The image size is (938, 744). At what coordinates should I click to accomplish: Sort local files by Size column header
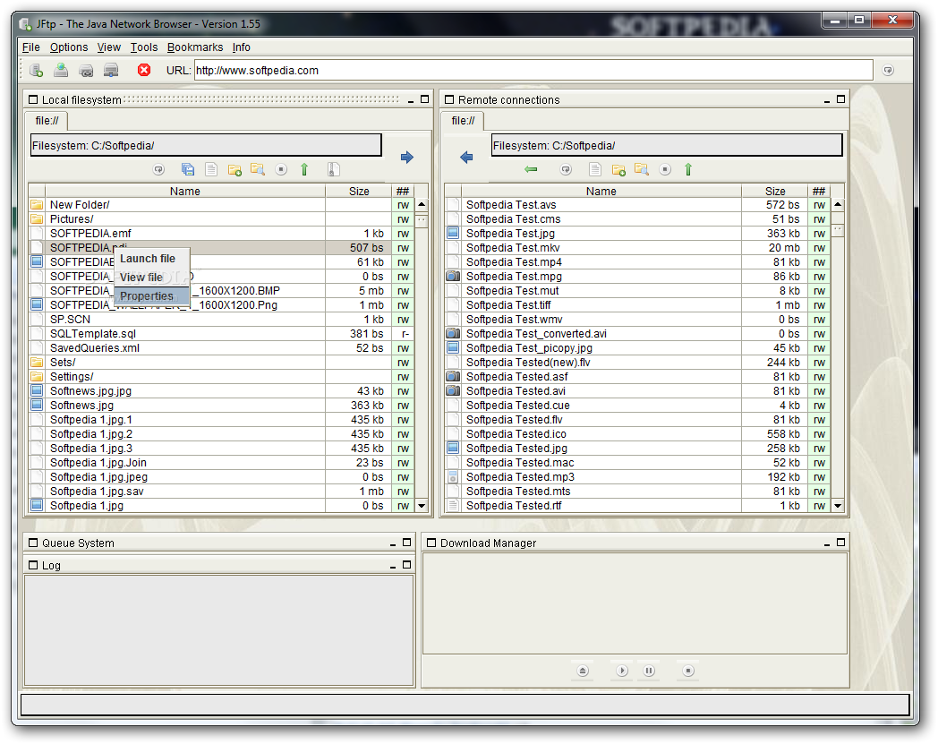pyautogui.click(x=359, y=191)
